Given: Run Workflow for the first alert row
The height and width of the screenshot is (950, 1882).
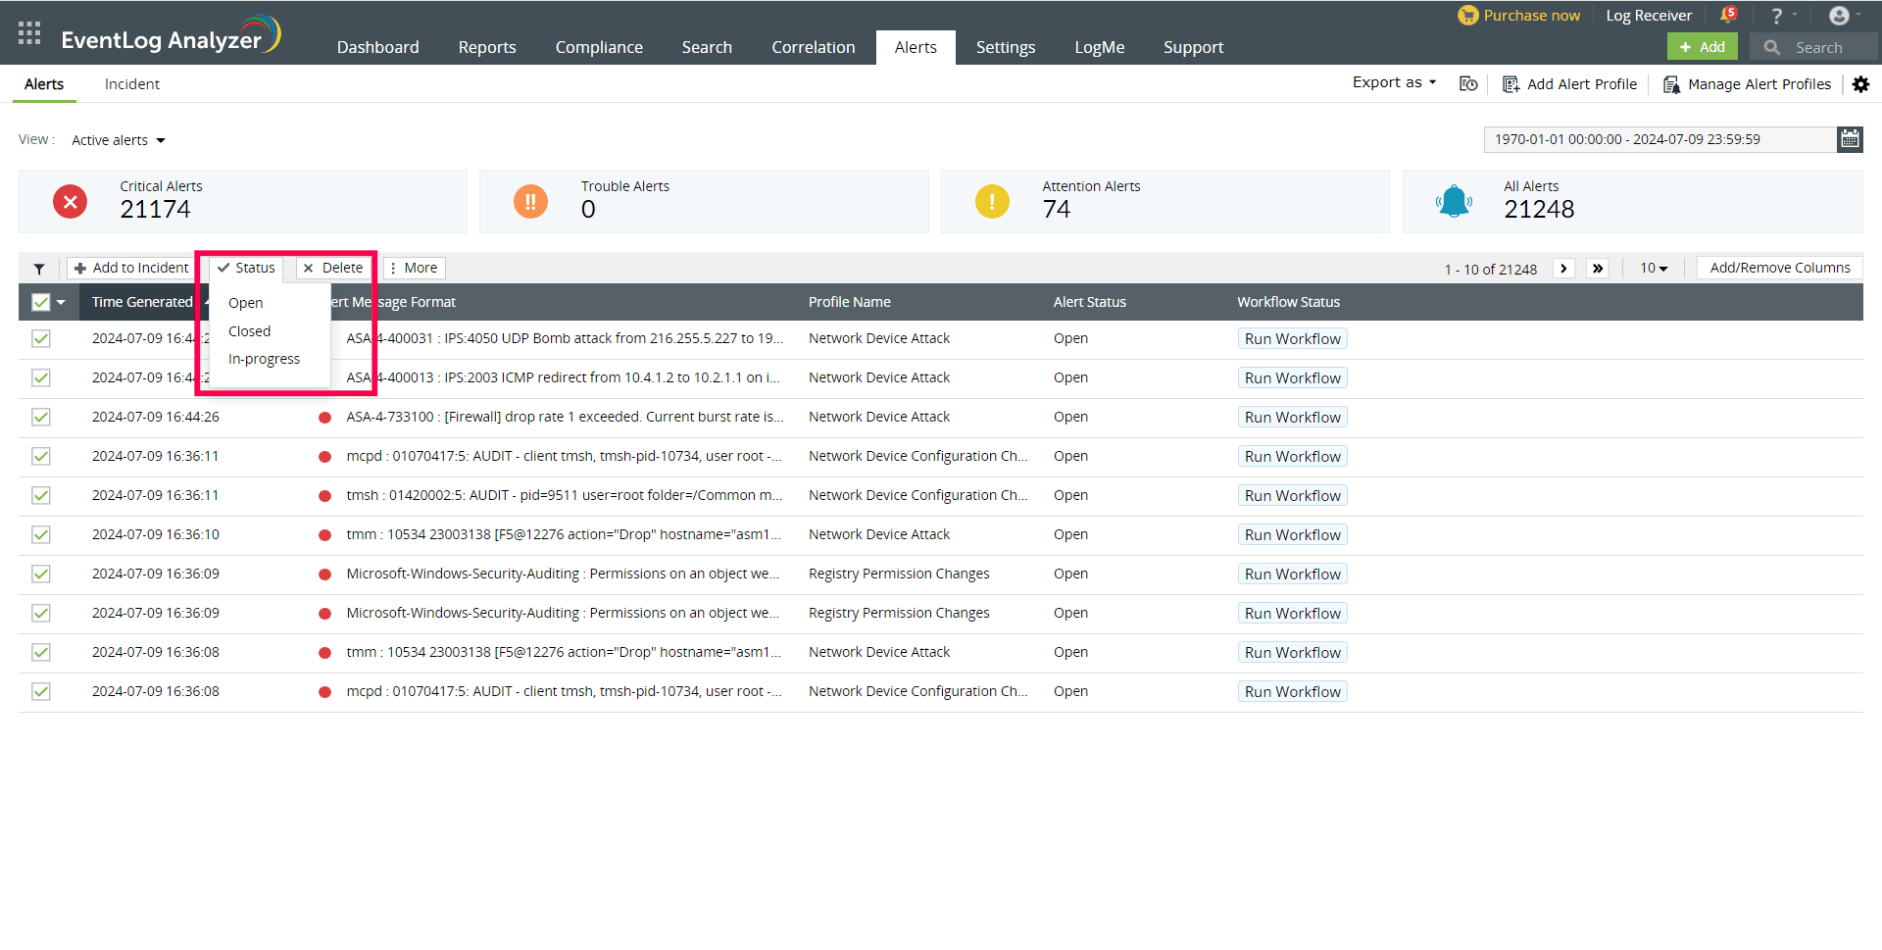Looking at the screenshot, I should tap(1292, 339).
